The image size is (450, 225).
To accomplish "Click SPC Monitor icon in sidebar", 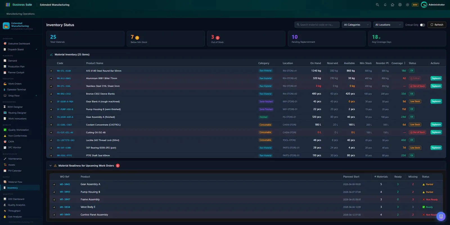I will [x=5, y=148].
